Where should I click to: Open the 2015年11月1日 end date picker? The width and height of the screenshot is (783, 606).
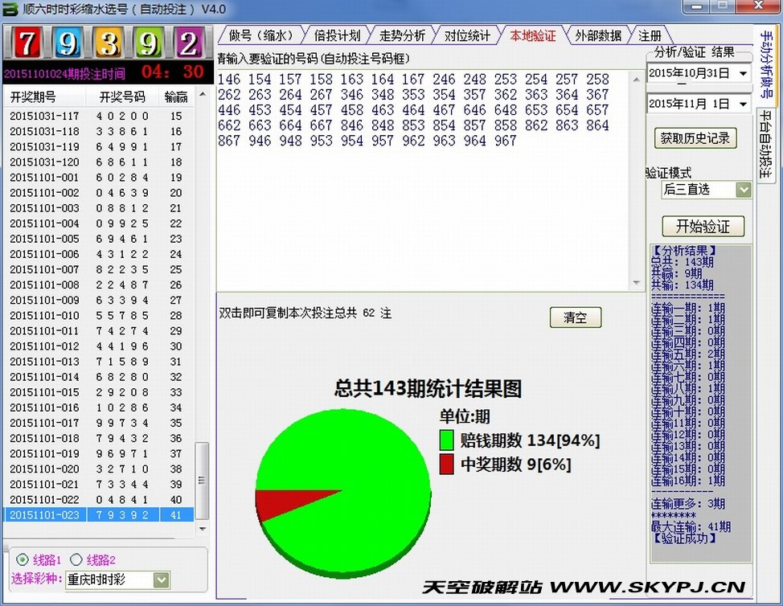[742, 104]
